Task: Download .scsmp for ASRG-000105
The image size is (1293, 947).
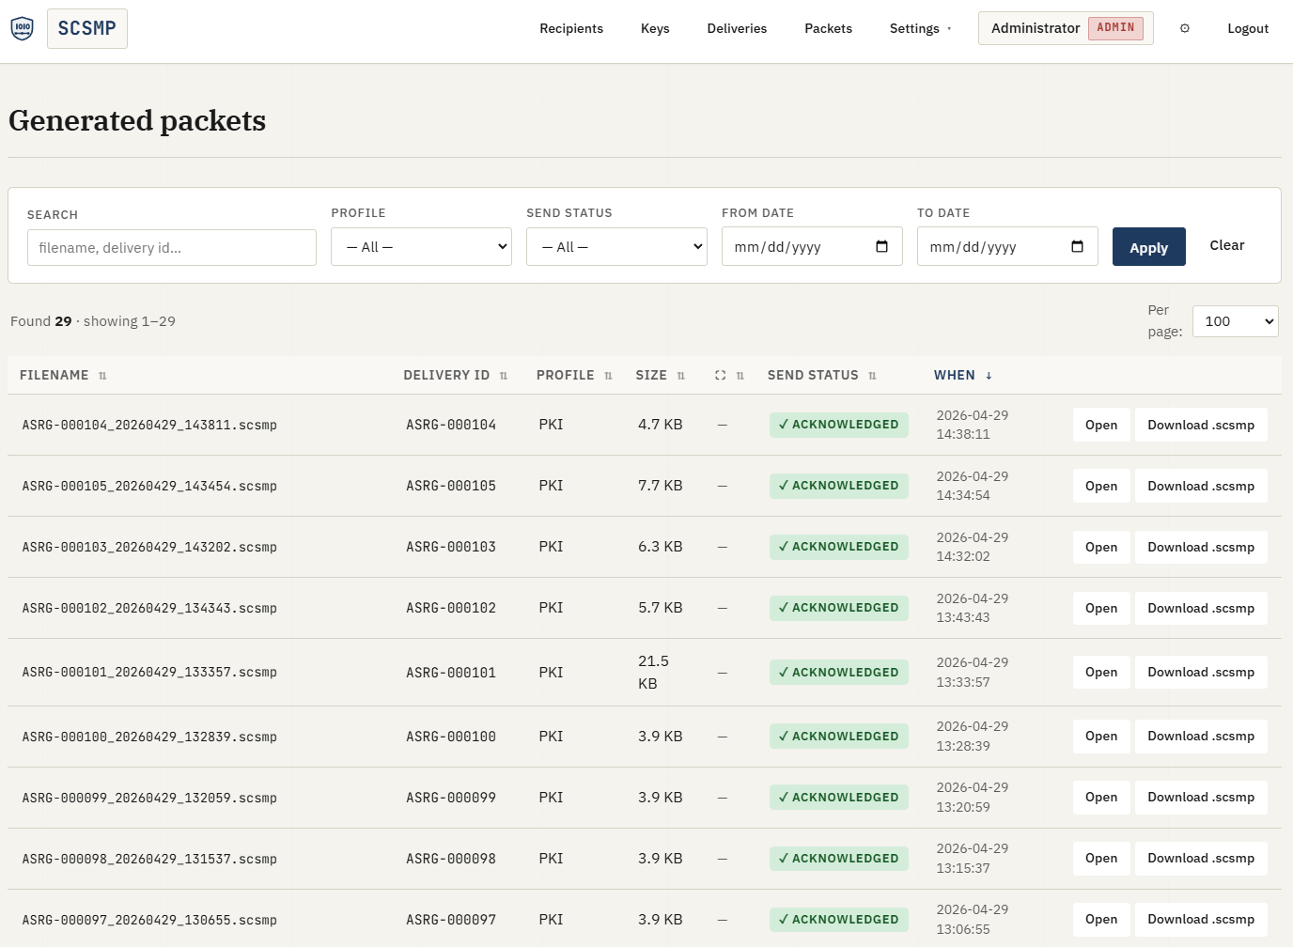Action: click(1201, 486)
